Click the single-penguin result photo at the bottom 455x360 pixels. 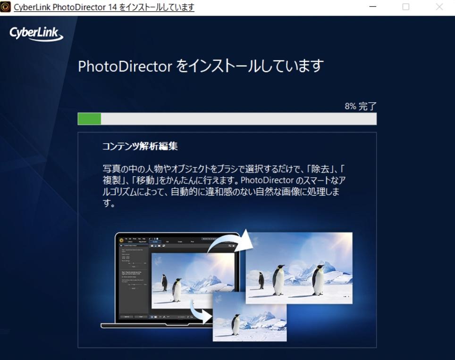click(x=250, y=317)
